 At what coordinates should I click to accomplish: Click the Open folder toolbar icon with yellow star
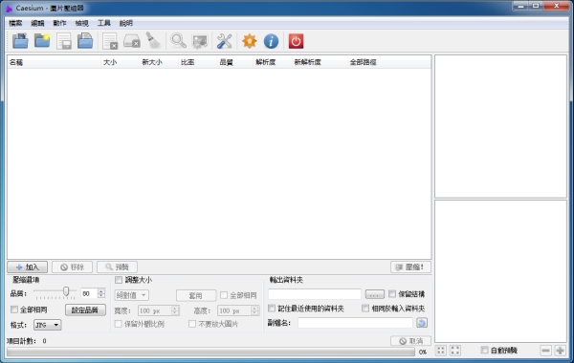click(x=42, y=41)
